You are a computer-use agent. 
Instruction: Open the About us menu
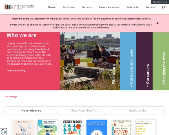click(x=52, y=7)
